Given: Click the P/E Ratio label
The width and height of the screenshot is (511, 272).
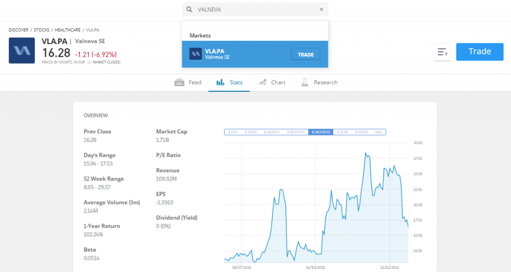Looking at the screenshot, I should click(168, 155).
